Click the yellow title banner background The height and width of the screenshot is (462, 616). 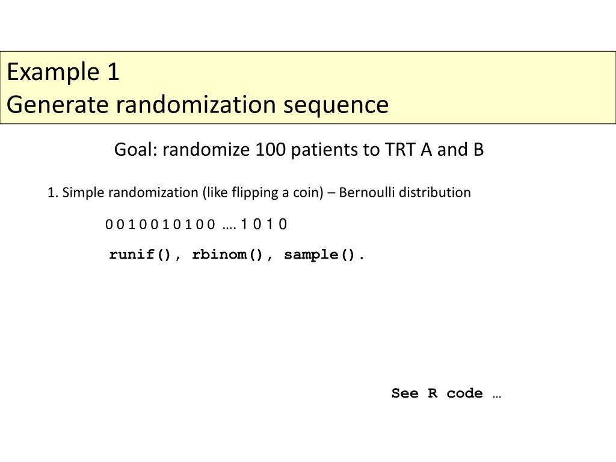tap(491, 87)
